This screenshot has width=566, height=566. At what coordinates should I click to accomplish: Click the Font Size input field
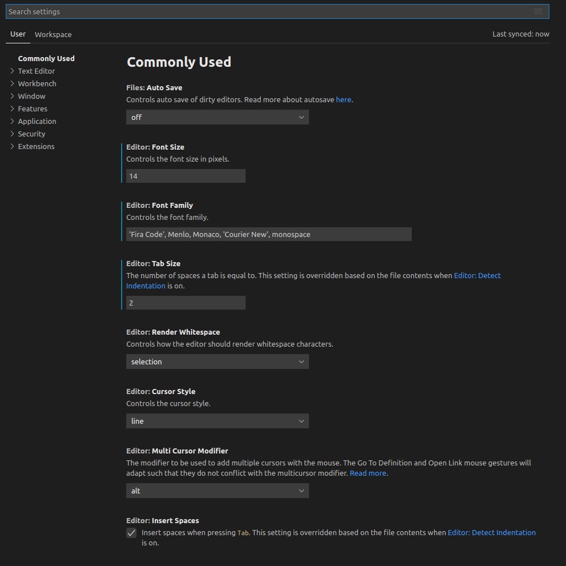(x=186, y=176)
